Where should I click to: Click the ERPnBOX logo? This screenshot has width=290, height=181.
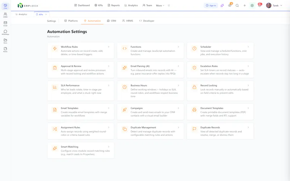click(28, 5)
